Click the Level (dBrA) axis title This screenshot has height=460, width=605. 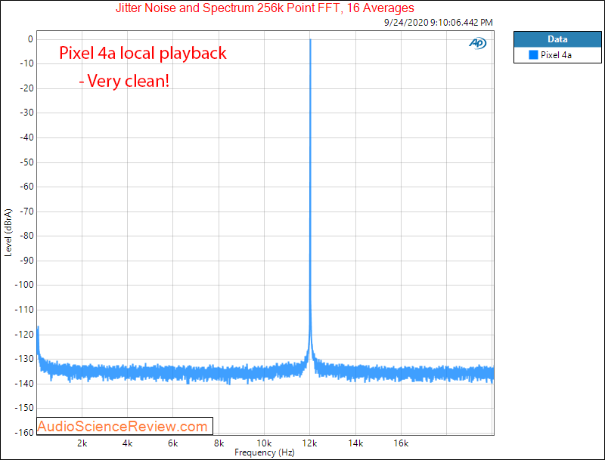(8, 233)
